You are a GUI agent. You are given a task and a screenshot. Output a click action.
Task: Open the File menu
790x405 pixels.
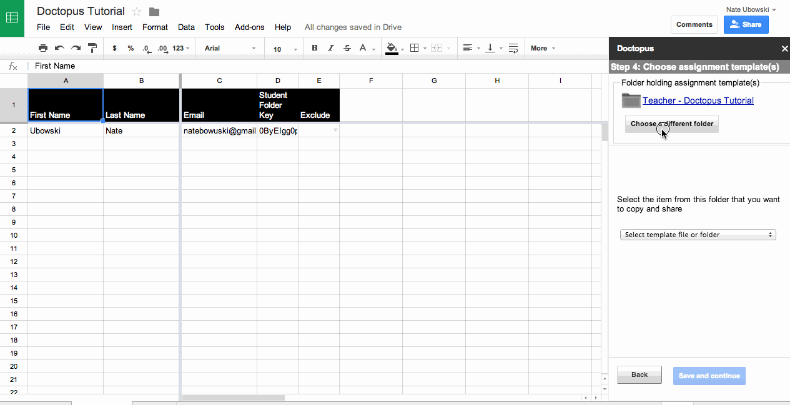(43, 27)
